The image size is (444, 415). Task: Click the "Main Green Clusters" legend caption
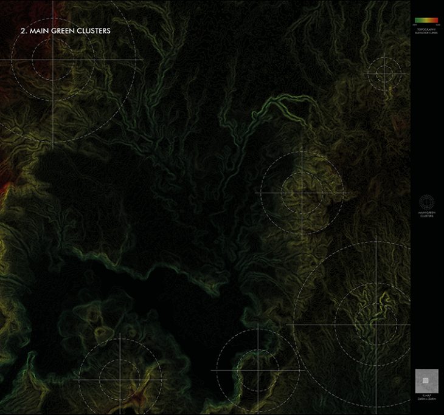pos(426,214)
